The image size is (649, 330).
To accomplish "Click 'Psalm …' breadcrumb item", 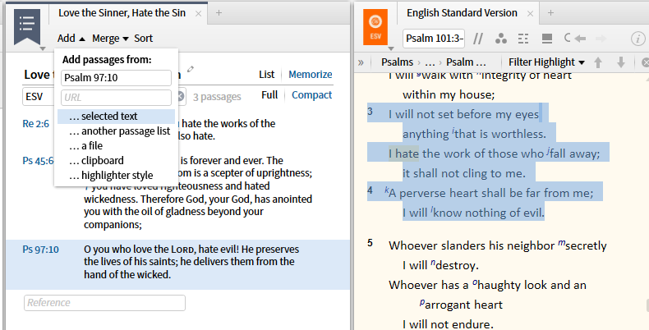I will (466, 62).
